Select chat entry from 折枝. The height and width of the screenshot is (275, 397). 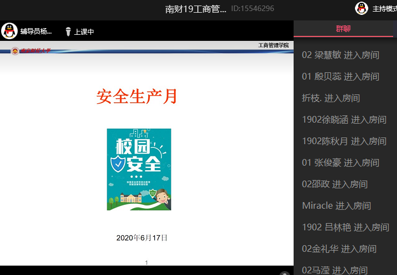331,98
